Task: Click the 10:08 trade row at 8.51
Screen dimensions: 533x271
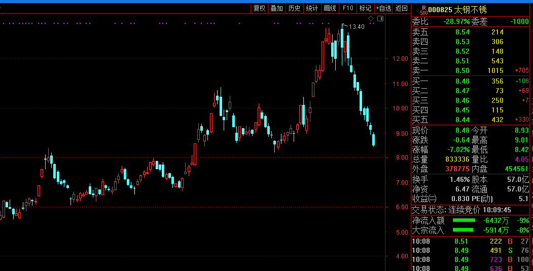Action: tap(471, 242)
